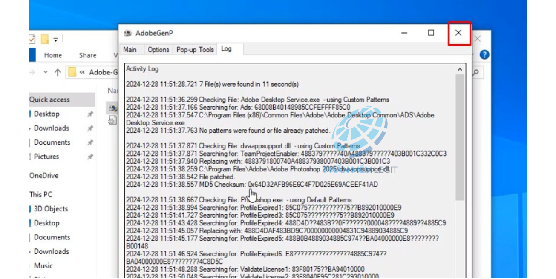Click the folder icon in the address bar
The image size is (556, 279).
72,72
